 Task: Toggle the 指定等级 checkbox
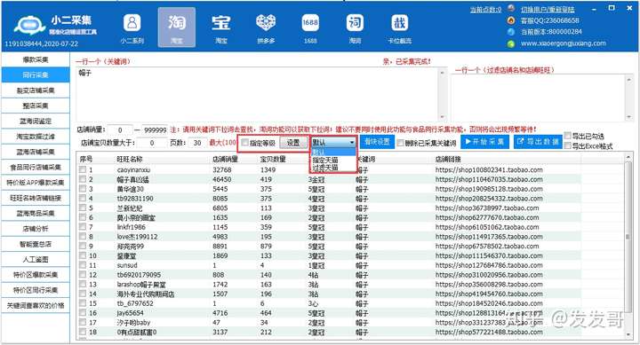(245, 142)
